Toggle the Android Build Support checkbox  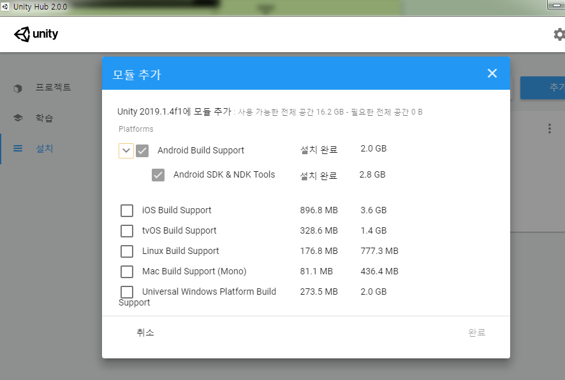[142, 151]
